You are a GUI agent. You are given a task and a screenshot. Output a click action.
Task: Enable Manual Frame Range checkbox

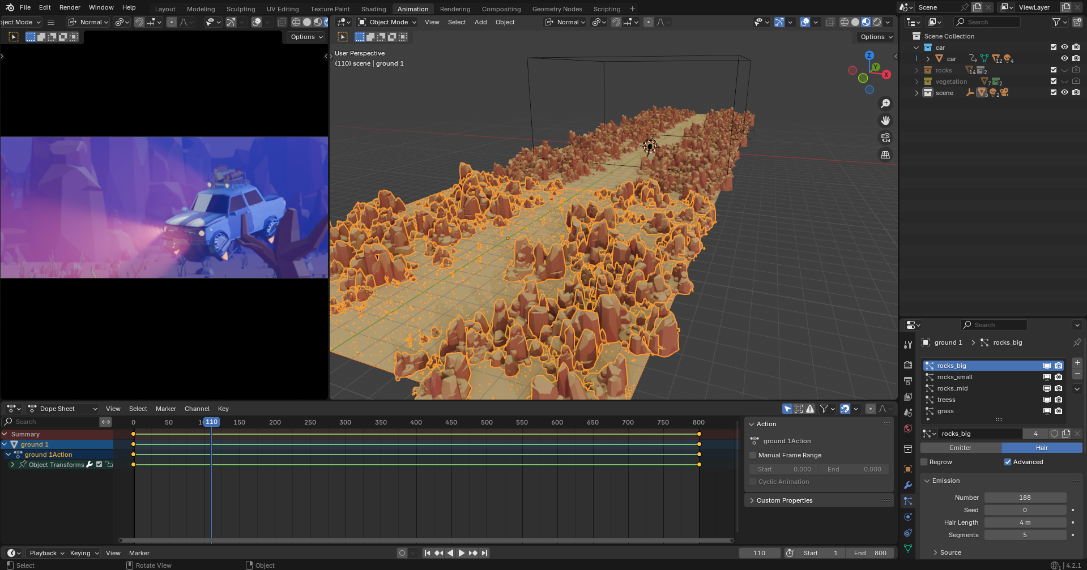click(x=753, y=455)
